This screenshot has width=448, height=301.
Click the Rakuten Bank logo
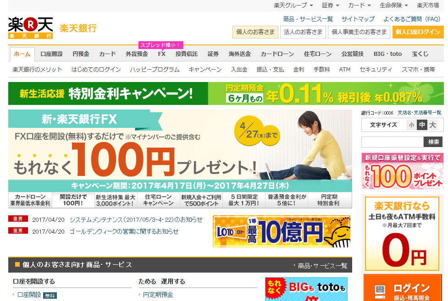tap(31, 27)
